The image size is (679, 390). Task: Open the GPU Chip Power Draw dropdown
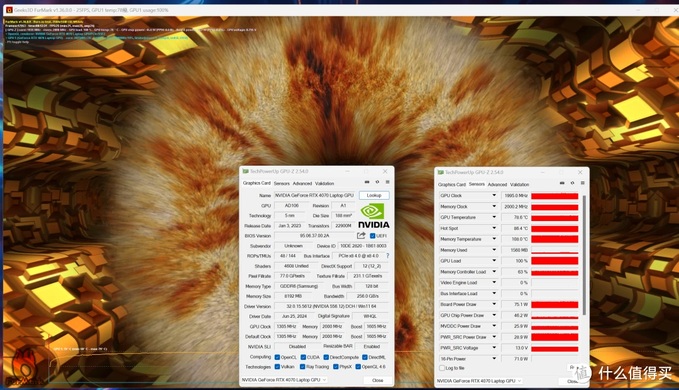[494, 315]
